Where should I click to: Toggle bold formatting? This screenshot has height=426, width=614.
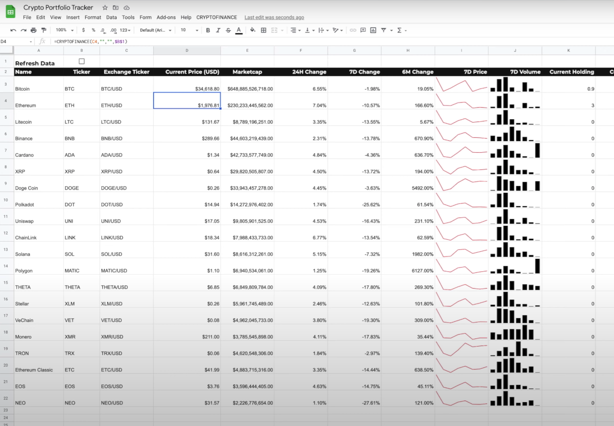(x=208, y=30)
